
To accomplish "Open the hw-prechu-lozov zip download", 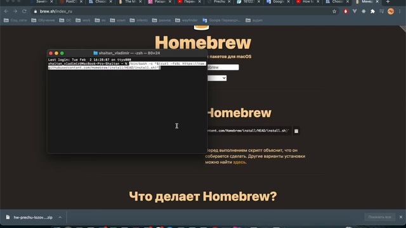I will point(33,217).
